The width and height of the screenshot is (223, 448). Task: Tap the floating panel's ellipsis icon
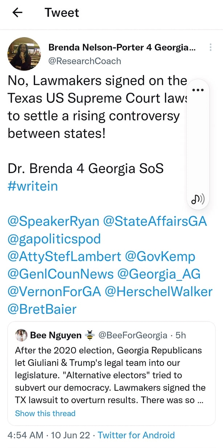tap(198, 90)
